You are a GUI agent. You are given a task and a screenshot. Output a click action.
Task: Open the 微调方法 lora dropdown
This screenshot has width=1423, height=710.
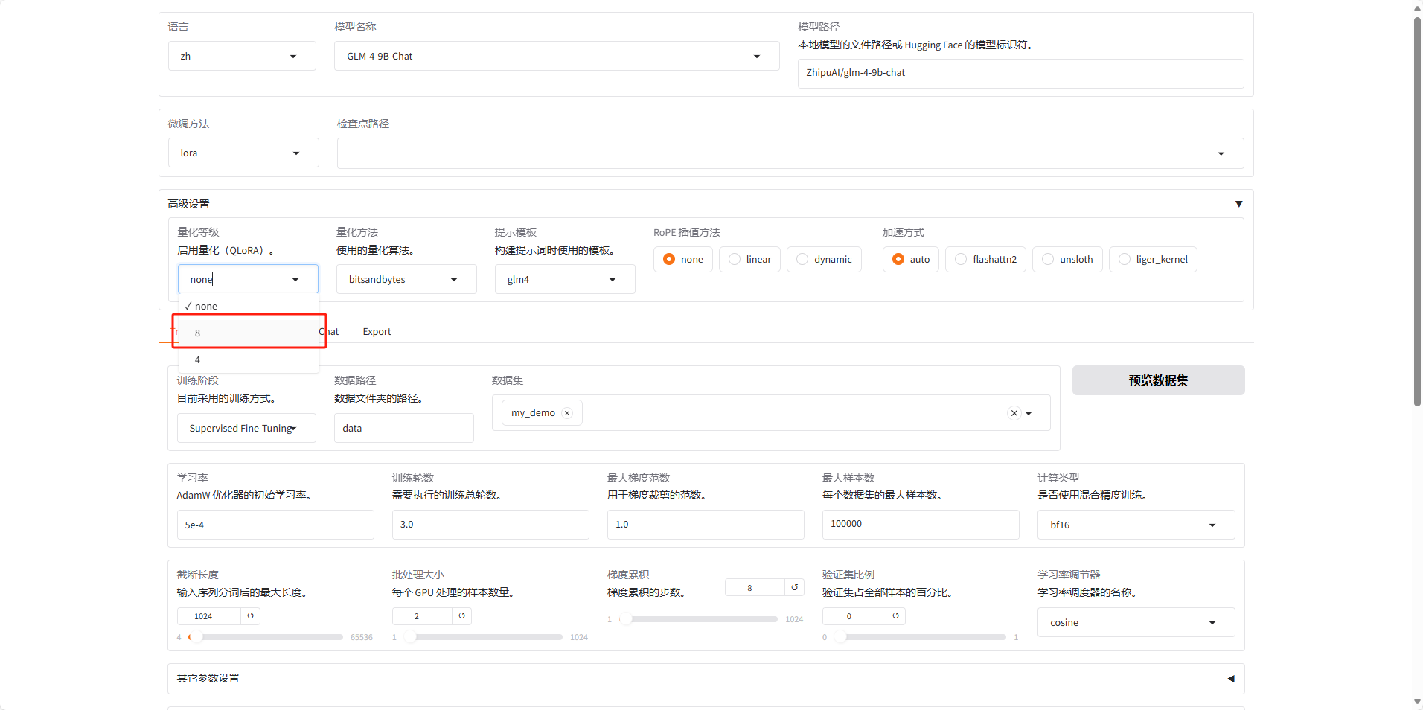pos(243,153)
